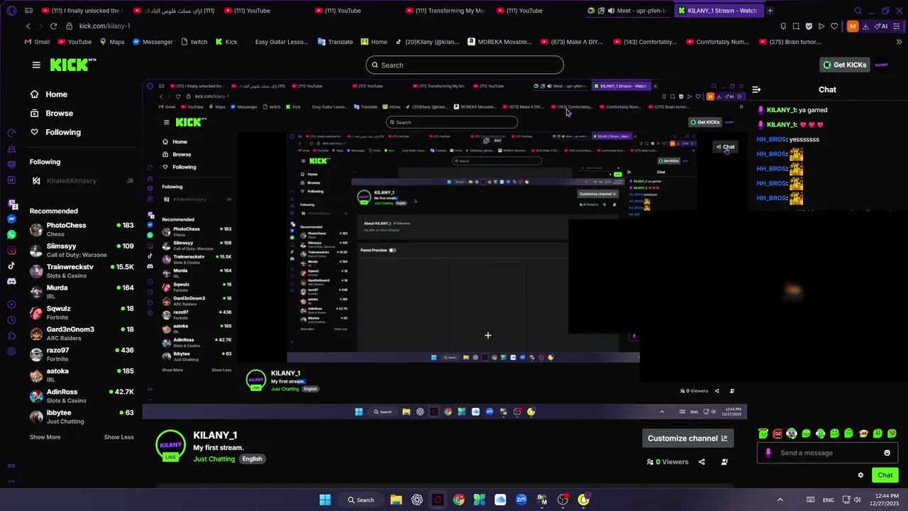The width and height of the screenshot is (908, 511).
Task: Open Just Chatting category link
Action: pos(214,459)
